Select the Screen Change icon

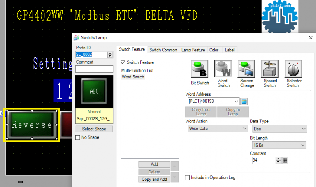(x=246, y=69)
